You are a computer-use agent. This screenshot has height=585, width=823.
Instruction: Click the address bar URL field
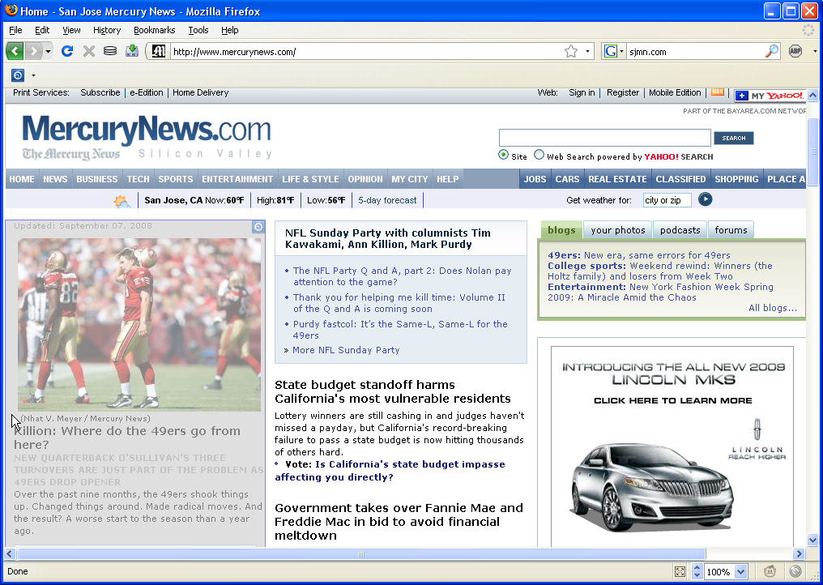point(366,52)
